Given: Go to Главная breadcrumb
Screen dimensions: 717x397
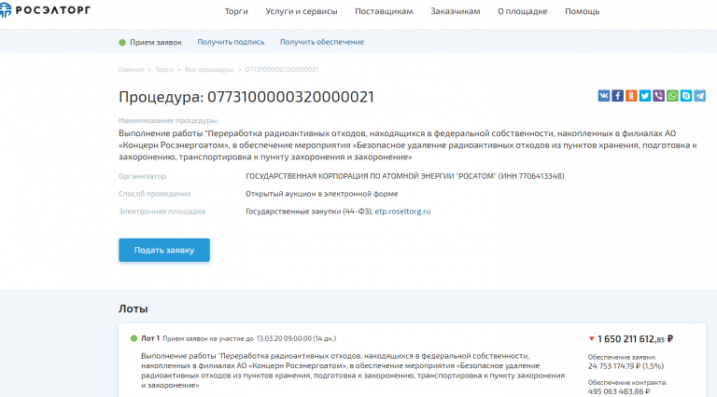Looking at the screenshot, I should coord(131,69).
